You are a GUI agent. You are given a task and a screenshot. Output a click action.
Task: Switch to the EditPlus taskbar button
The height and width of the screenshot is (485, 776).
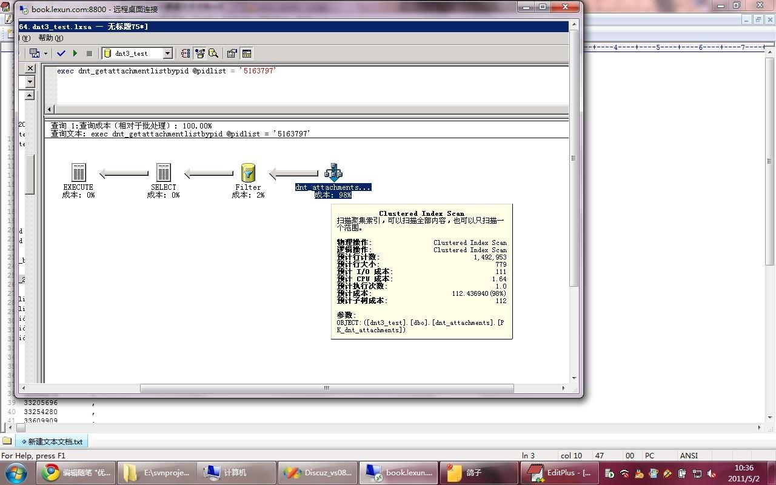click(560, 473)
